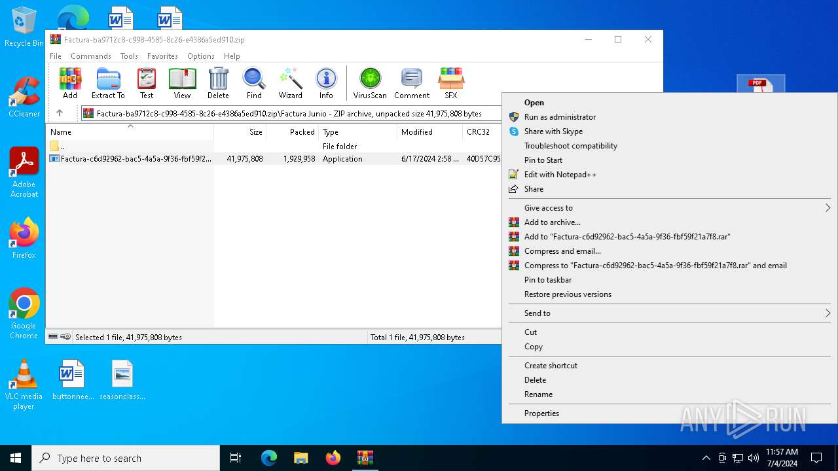Open the Options menu

point(201,56)
